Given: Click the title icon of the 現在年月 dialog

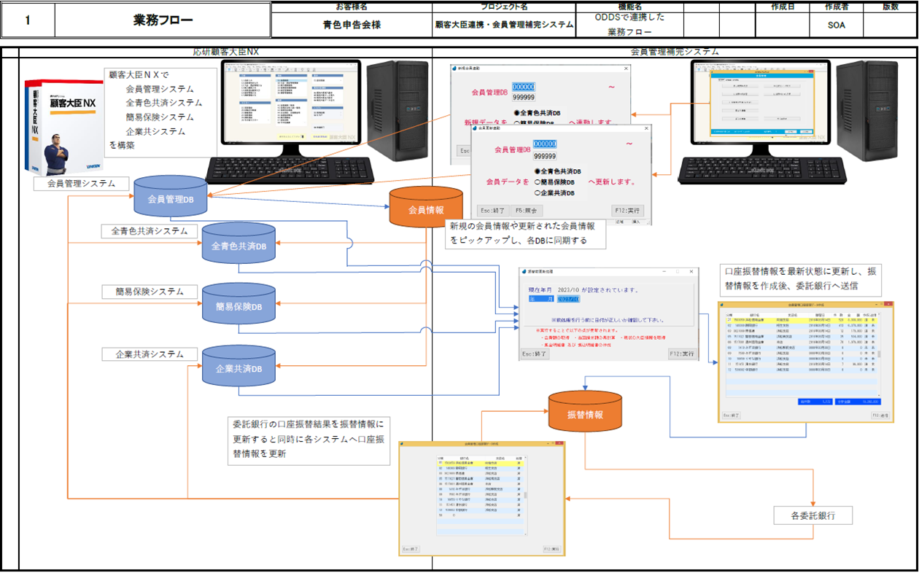Looking at the screenshot, I should pyautogui.click(x=524, y=271).
